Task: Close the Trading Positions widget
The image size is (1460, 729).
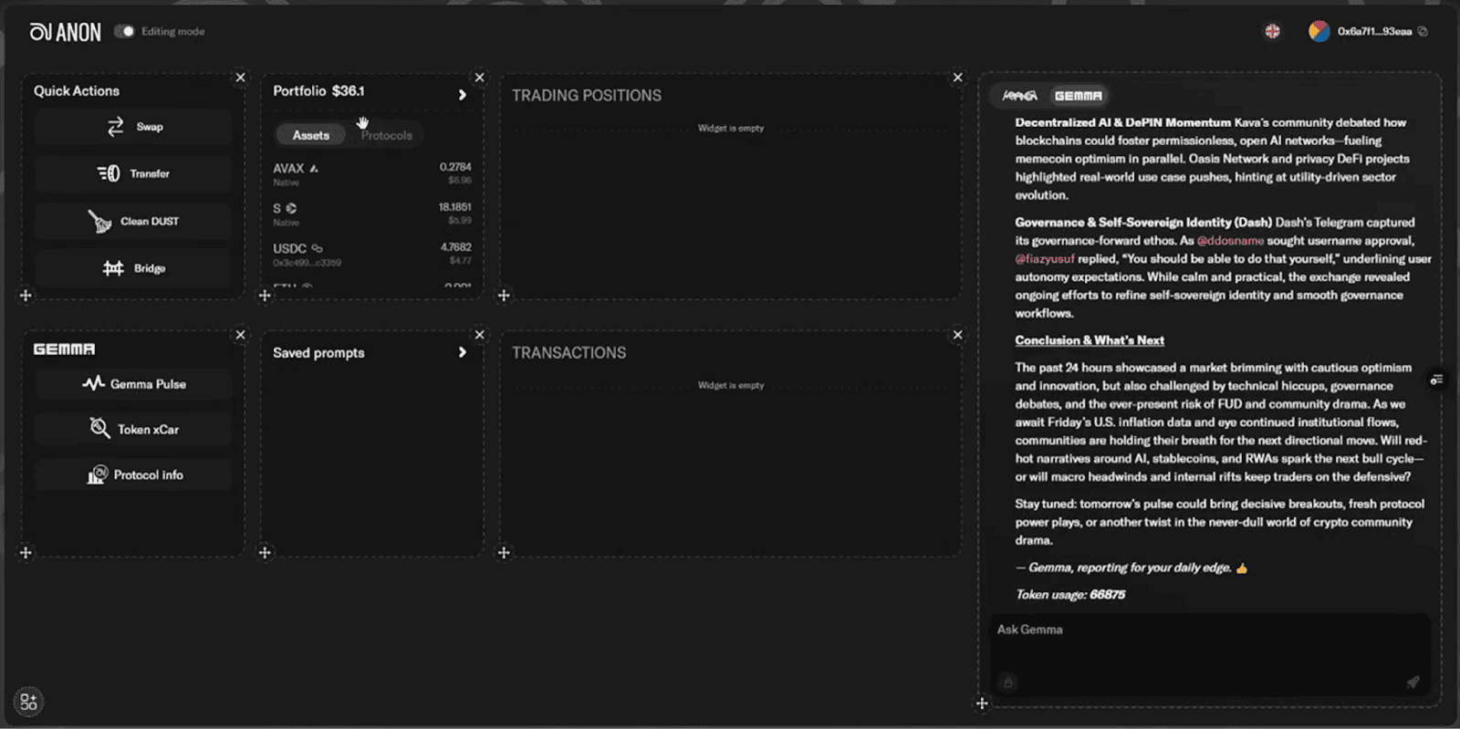Action: click(x=958, y=78)
